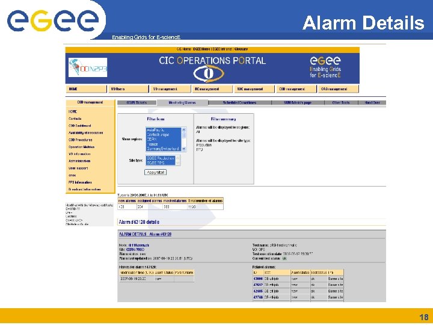Open OAG management in the main navigation
This screenshot has width=433, height=325.
click(x=339, y=89)
